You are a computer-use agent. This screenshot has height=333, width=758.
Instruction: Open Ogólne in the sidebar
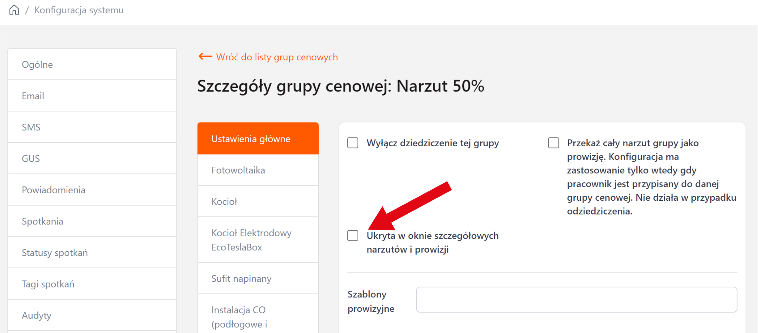tap(92, 64)
